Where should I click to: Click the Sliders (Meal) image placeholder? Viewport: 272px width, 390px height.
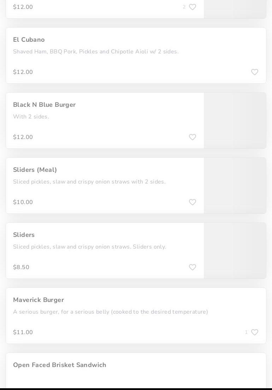pos(235,186)
